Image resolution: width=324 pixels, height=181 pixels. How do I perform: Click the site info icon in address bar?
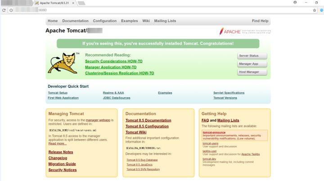coord(11,10)
